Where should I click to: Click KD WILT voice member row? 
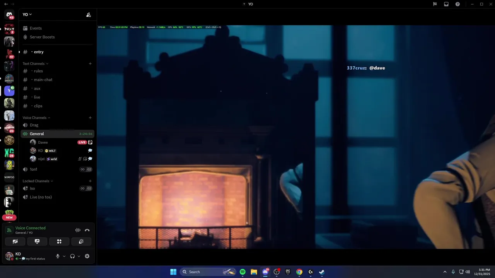tap(61, 151)
